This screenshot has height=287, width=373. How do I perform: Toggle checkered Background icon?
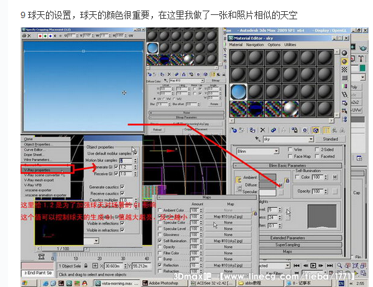point(344,70)
